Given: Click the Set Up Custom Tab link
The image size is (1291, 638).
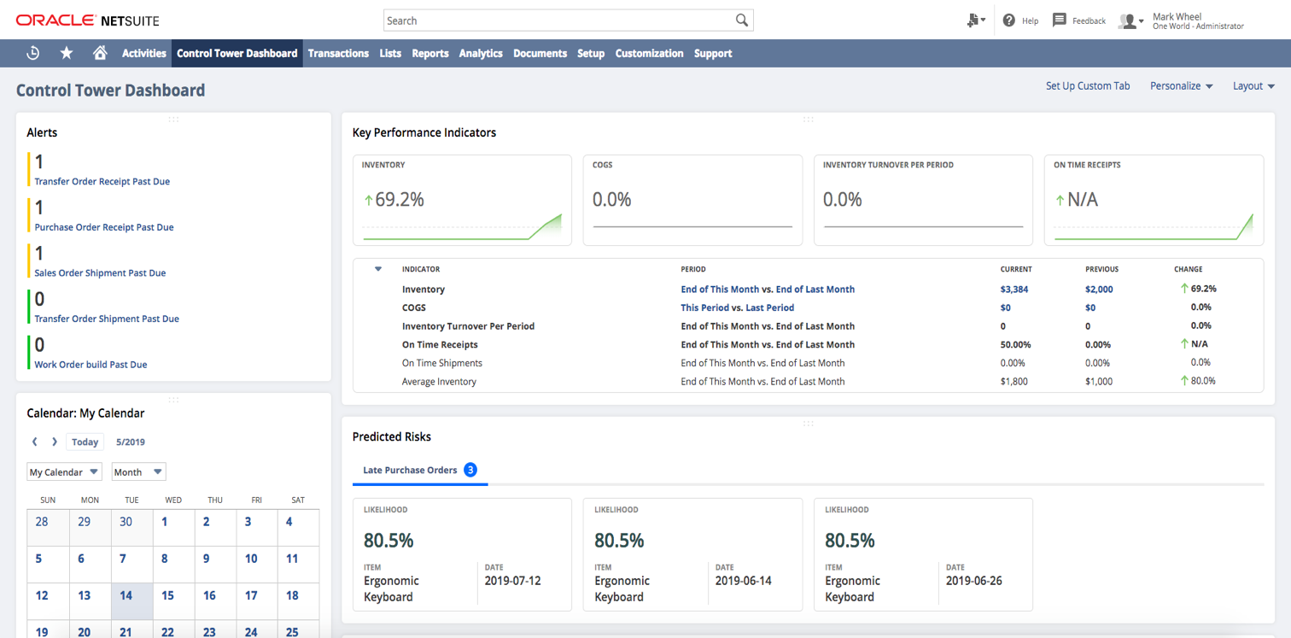Looking at the screenshot, I should point(1088,85).
